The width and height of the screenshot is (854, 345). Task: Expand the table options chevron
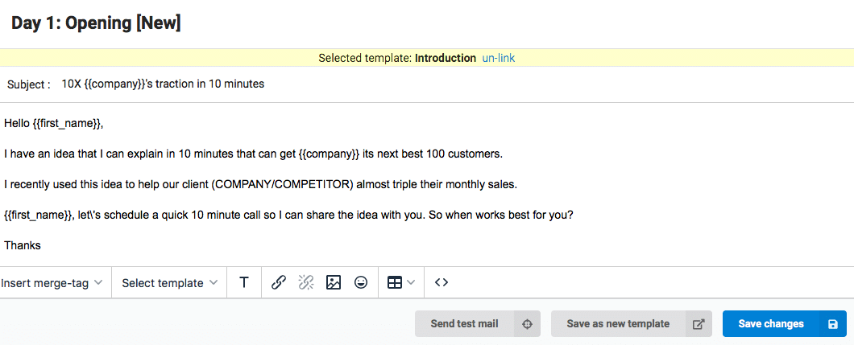(411, 282)
